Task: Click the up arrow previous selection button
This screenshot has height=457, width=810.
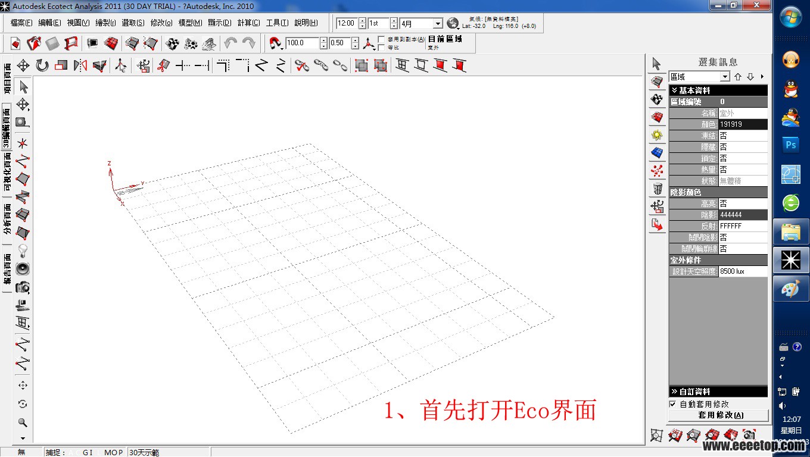Action: tap(738, 77)
